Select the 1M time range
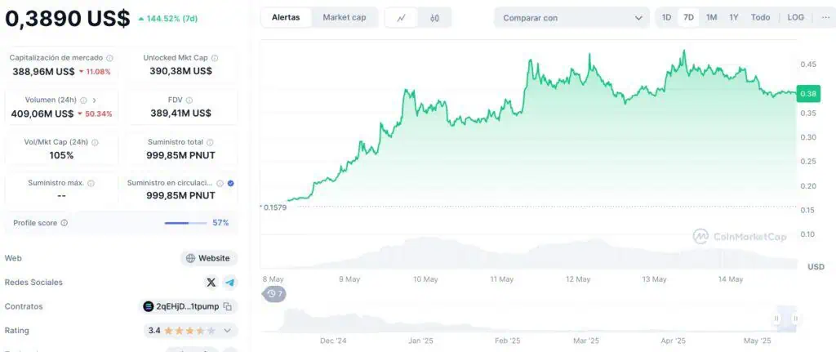This screenshot has width=836, height=352. [x=711, y=17]
